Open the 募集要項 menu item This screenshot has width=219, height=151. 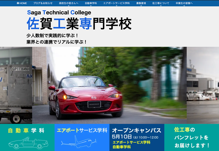(141, 3)
